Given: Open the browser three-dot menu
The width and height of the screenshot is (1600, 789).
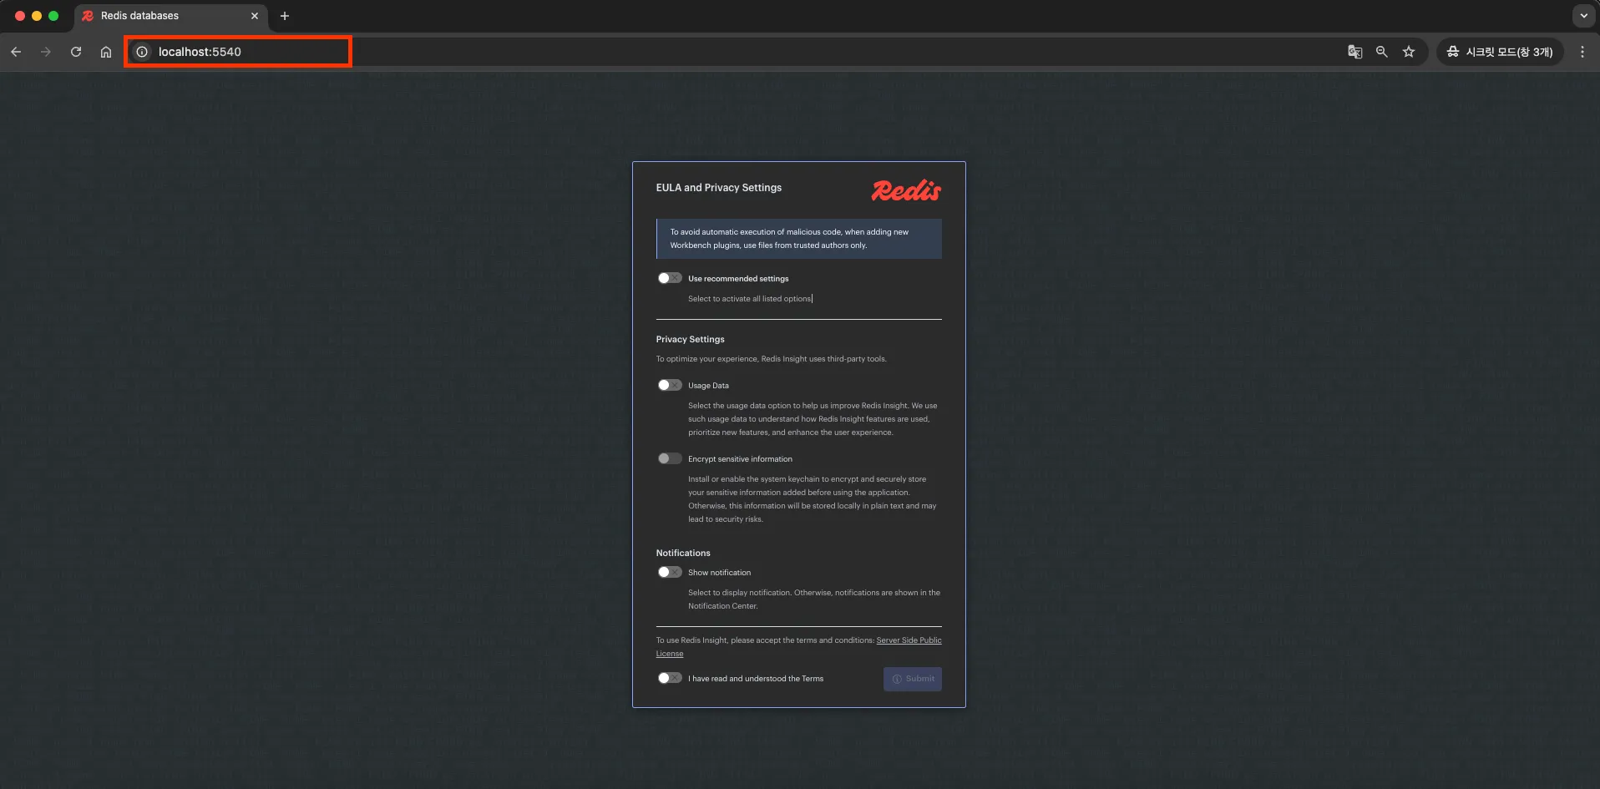Looking at the screenshot, I should tap(1582, 52).
